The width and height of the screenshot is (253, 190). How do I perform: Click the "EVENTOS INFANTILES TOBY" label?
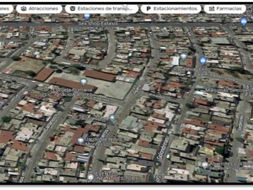pyautogui.click(x=117, y=176)
